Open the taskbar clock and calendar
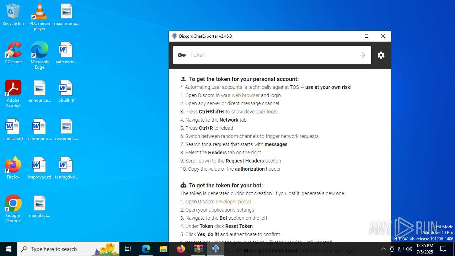The height and width of the screenshot is (256, 455). click(425, 249)
